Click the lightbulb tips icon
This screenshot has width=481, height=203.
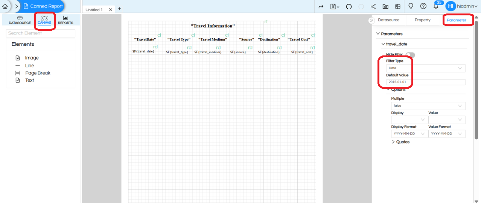coord(411,6)
